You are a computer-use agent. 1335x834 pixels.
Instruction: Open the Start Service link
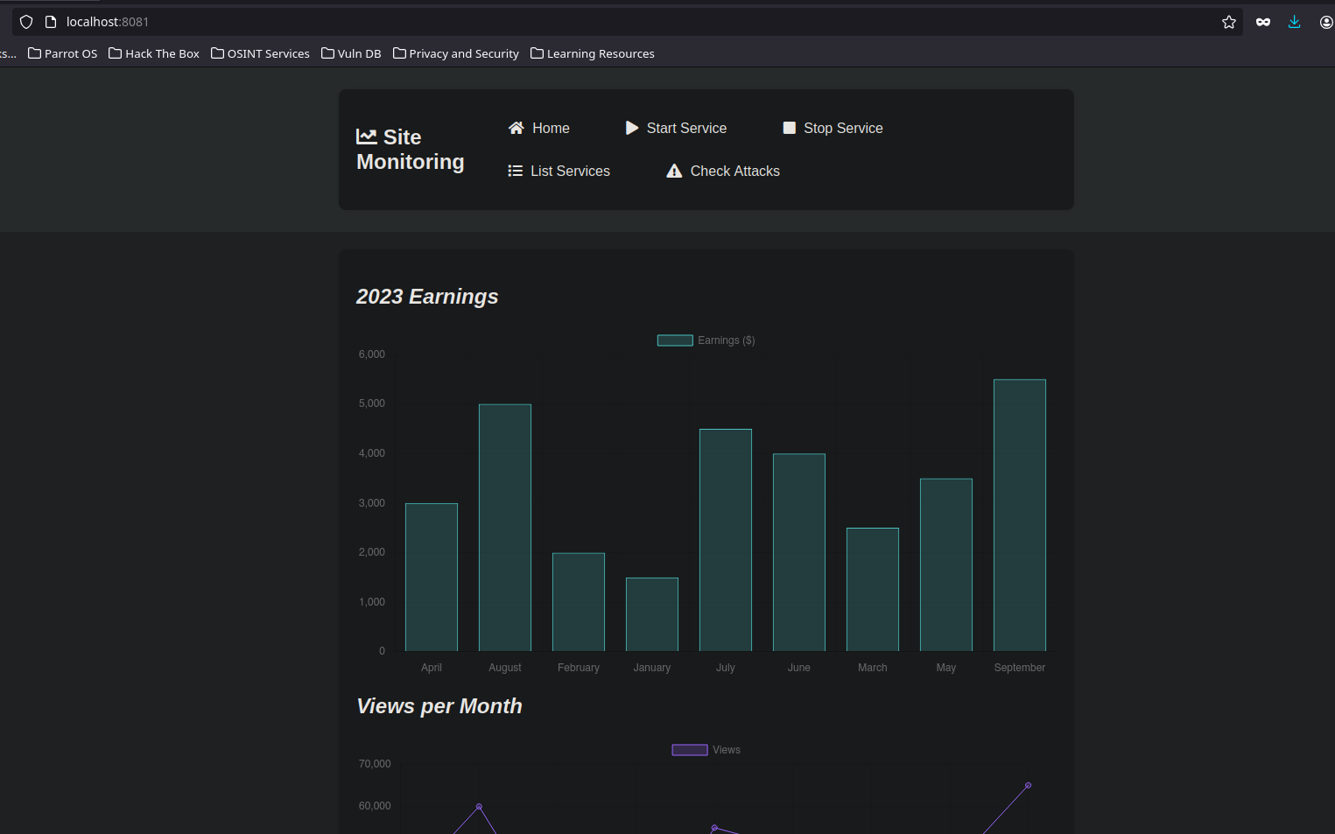coord(677,128)
